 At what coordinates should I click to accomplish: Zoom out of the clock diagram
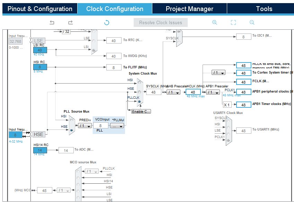[x=252, y=22]
